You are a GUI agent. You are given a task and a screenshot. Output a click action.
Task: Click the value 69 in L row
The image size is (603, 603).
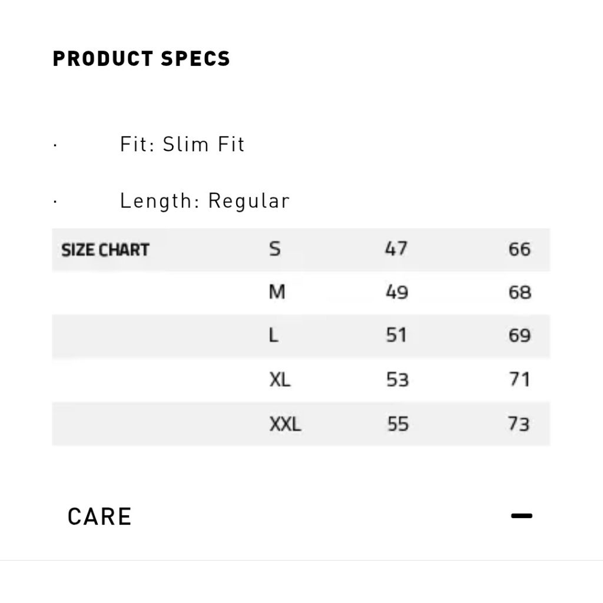(x=519, y=336)
